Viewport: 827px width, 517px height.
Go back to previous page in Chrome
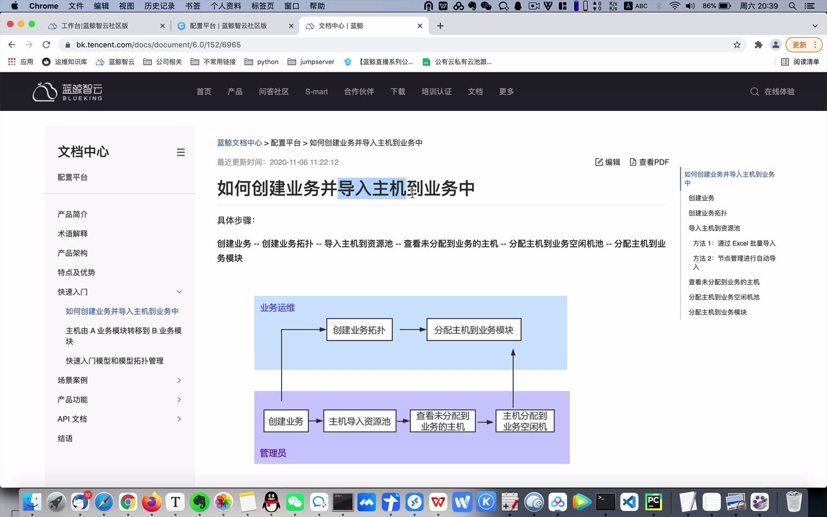(x=12, y=45)
